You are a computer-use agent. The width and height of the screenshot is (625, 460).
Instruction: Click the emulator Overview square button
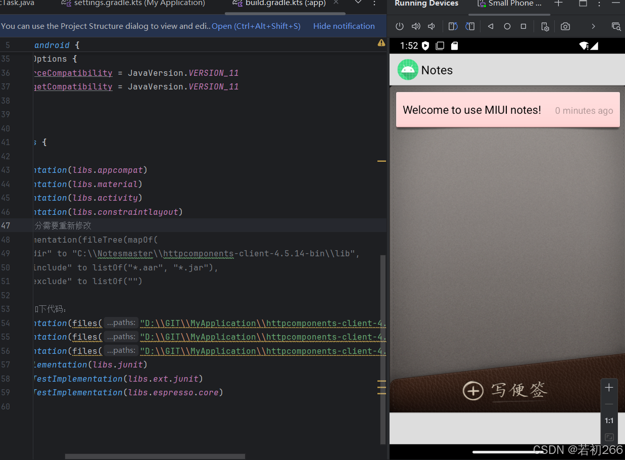523,26
